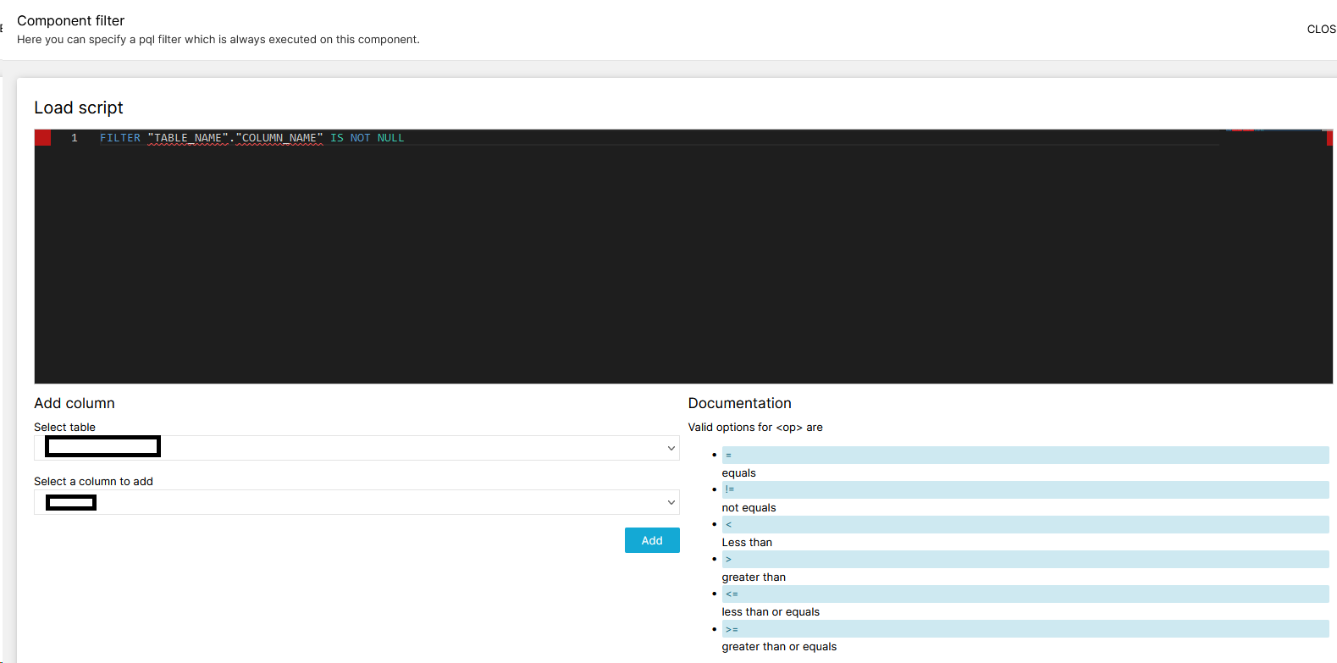1337x663 pixels.
Task: Click the Documentation heading
Action: tap(739, 403)
